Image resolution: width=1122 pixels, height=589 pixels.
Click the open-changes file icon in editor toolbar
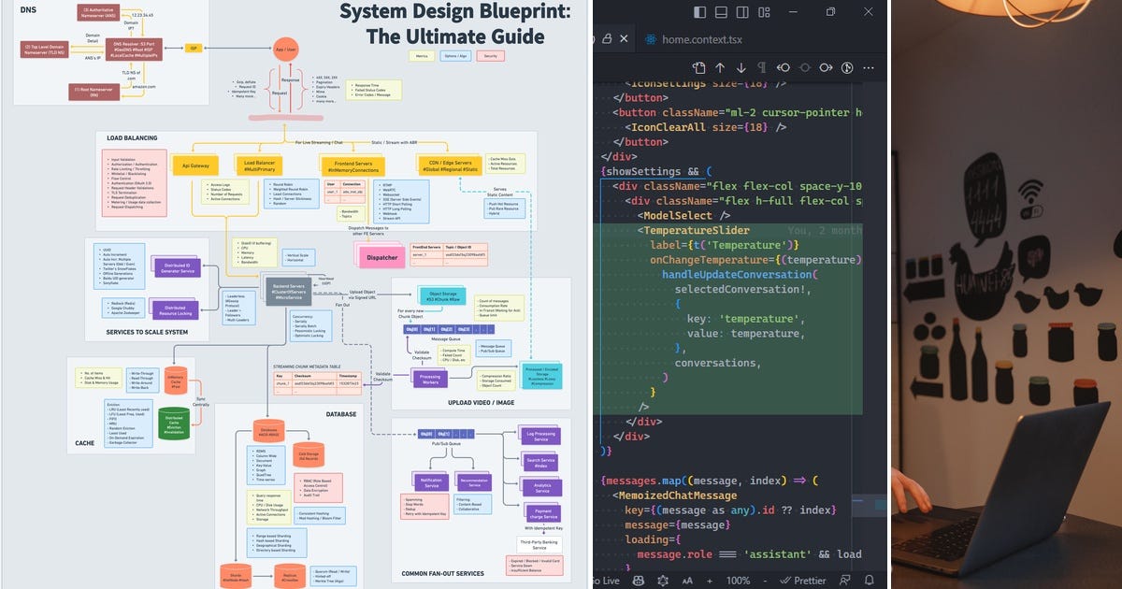(698, 67)
